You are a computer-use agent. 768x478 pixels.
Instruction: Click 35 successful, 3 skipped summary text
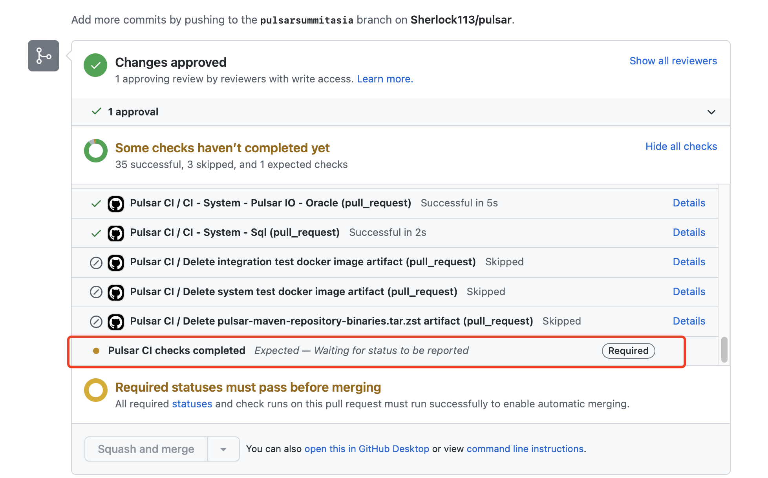click(x=231, y=164)
